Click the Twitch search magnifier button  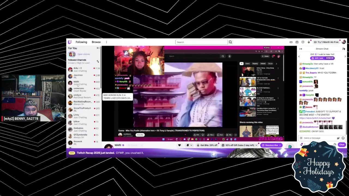tap(230, 42)
